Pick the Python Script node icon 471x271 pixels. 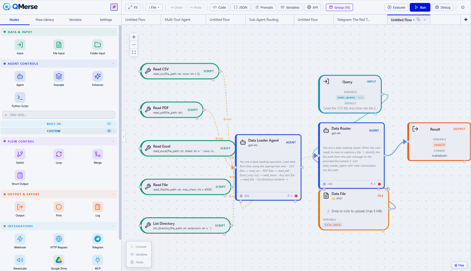pyautogui.click(x=20, y=98)
